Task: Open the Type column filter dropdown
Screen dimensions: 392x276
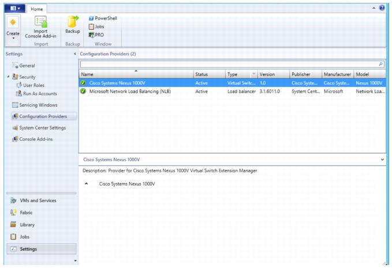Action: tap(253, 74)
